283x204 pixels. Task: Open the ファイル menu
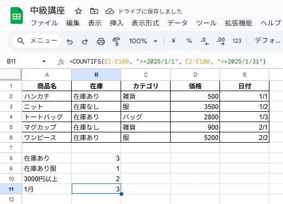click(x=45, y=23)
